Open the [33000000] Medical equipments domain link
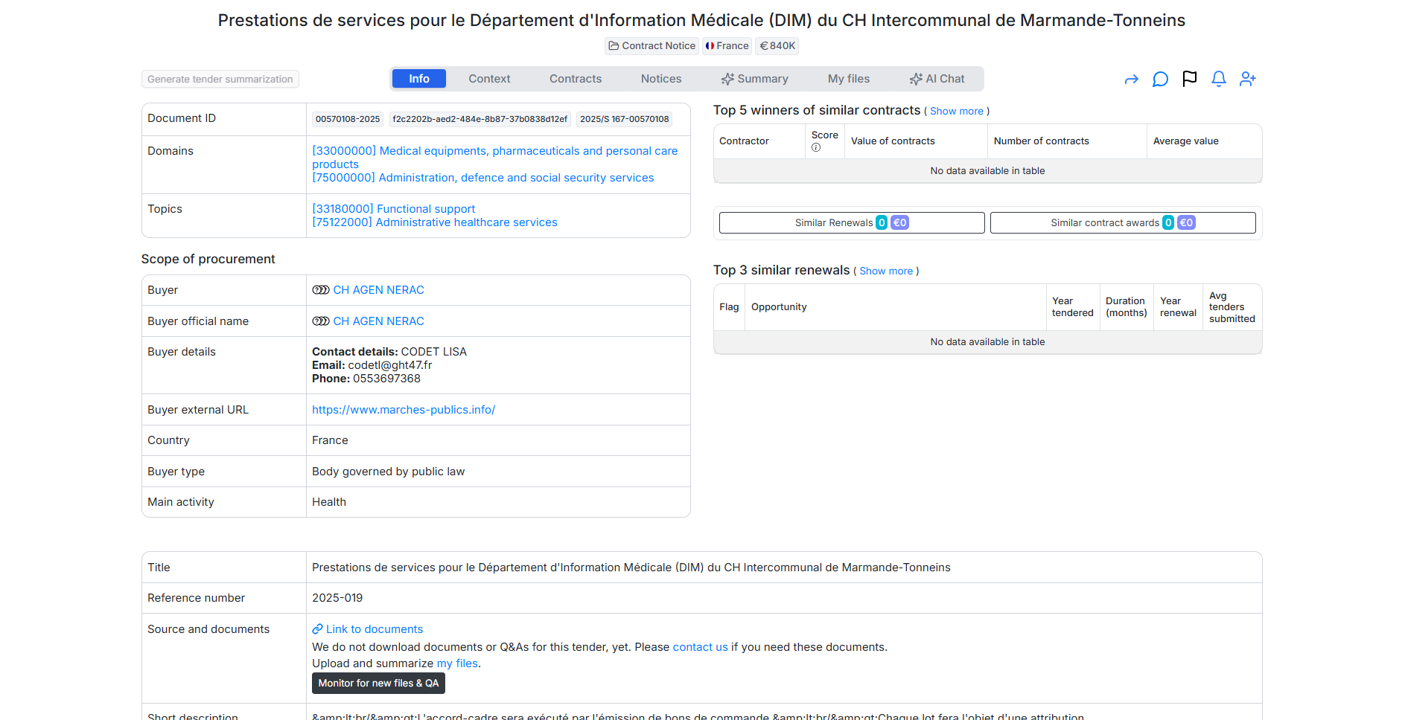 (x=494, y=158)
